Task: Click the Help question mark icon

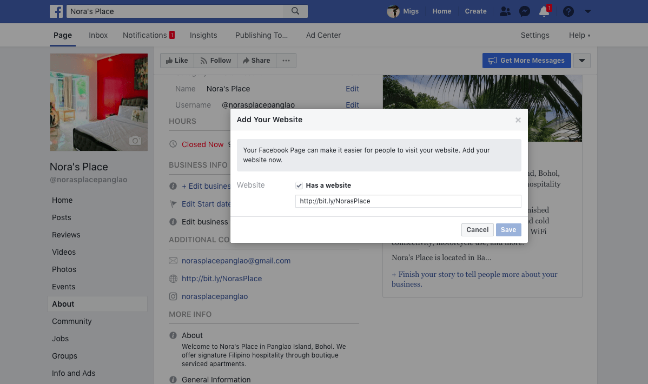Action: 567,11
